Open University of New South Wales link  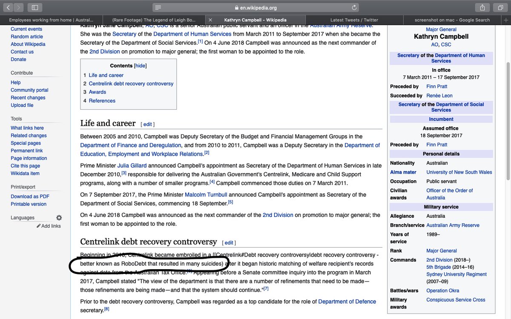point(459,172)
